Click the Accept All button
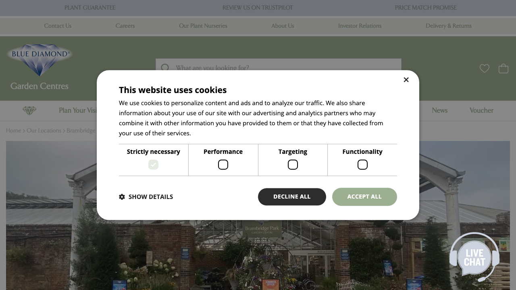The height and width of the screenshot is (290, 516). (x=364, y=197)
